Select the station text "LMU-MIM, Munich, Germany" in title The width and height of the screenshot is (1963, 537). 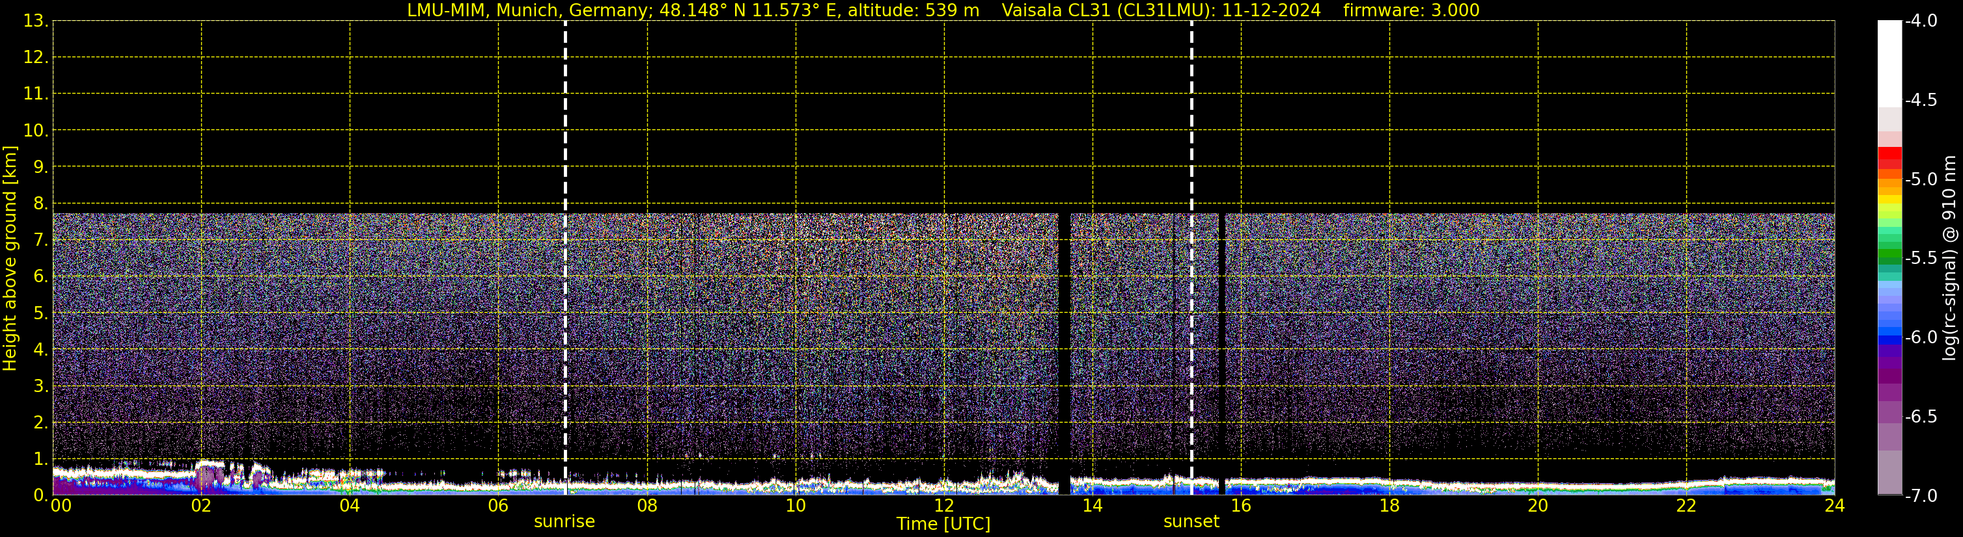527,10
